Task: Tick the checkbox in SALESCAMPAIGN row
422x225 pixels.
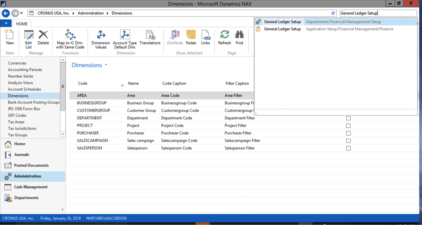Action: click(348, 141)
